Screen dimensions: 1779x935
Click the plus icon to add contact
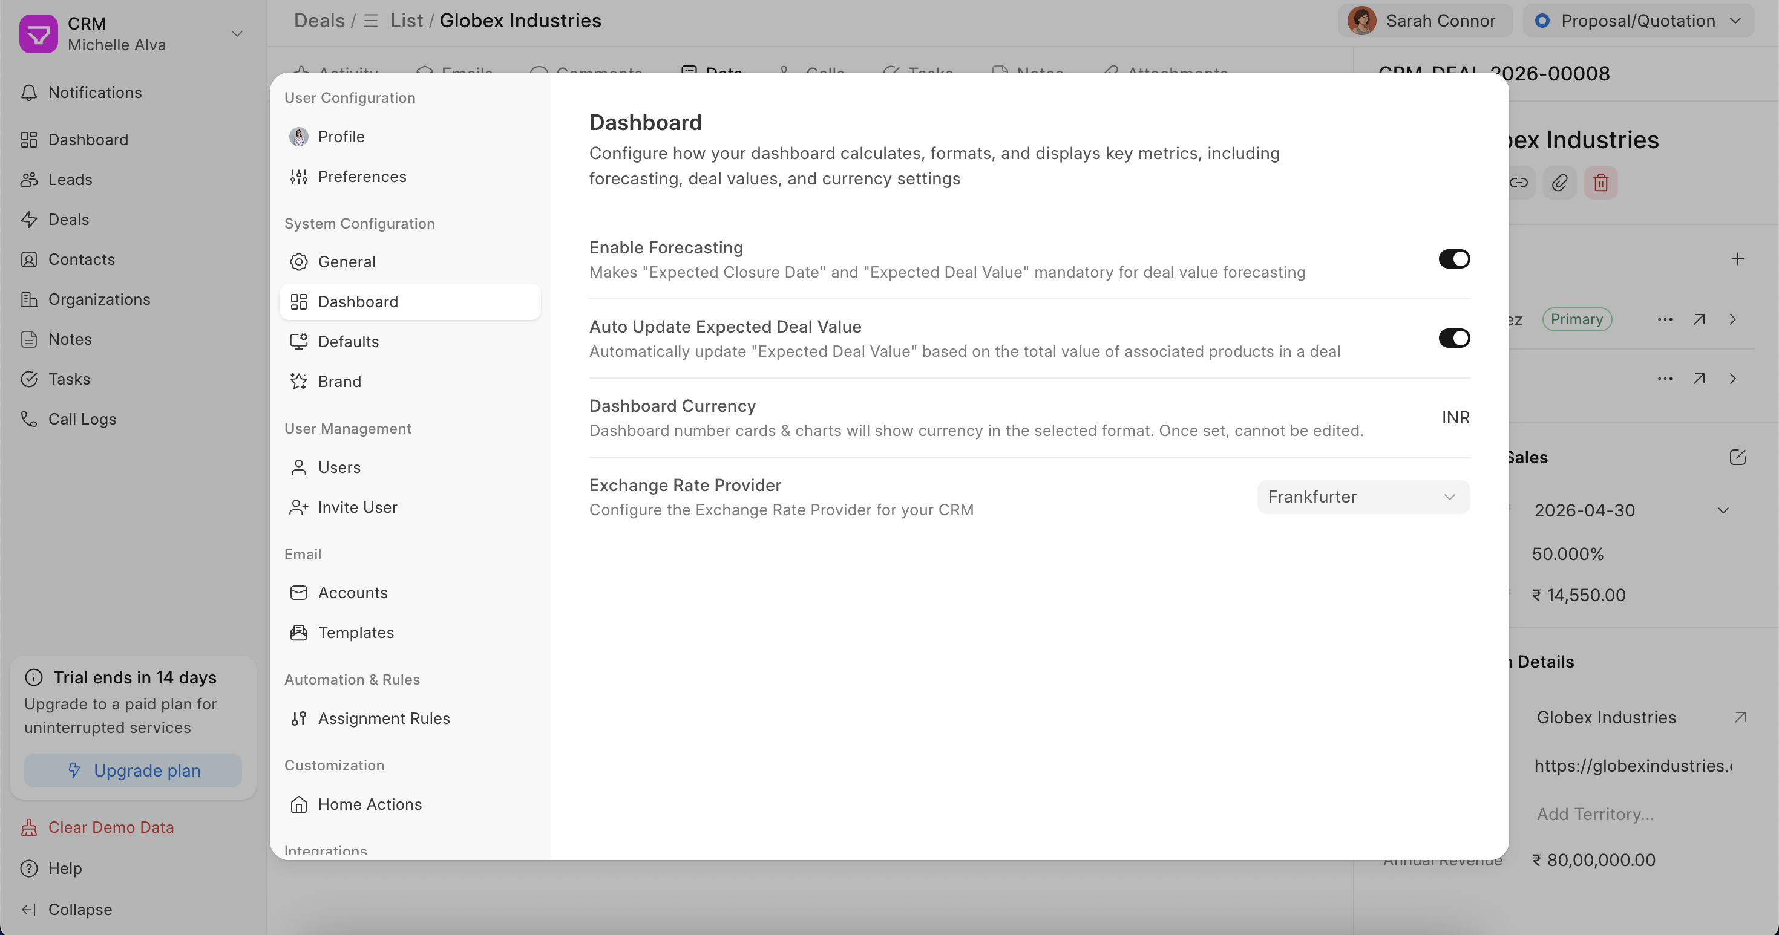coord(1737,259)
